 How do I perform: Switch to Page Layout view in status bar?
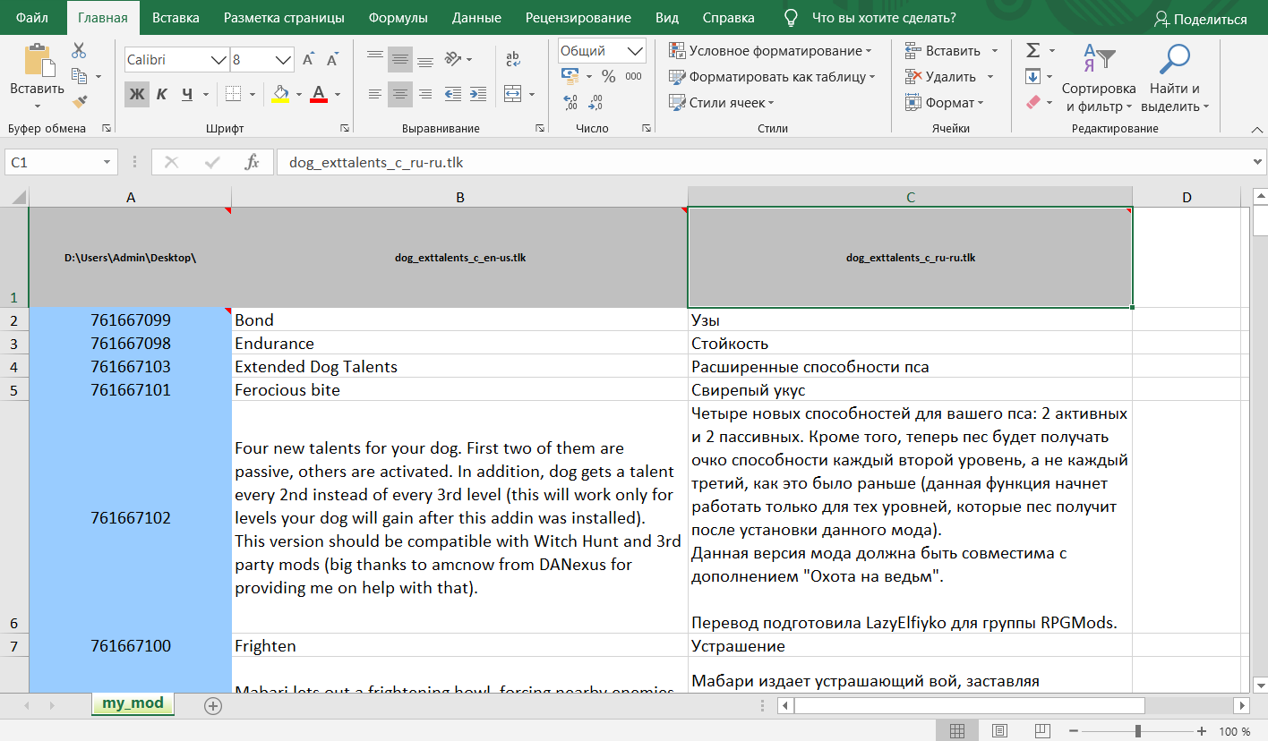click(x=1000, y=731)
